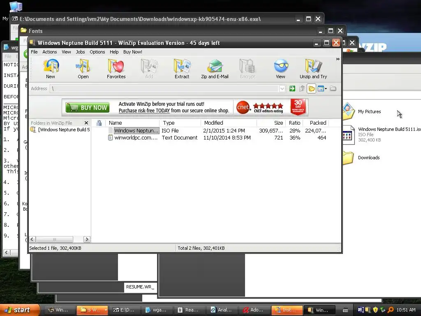
Task: Sort by the Size column header
Action: point(271,123)
